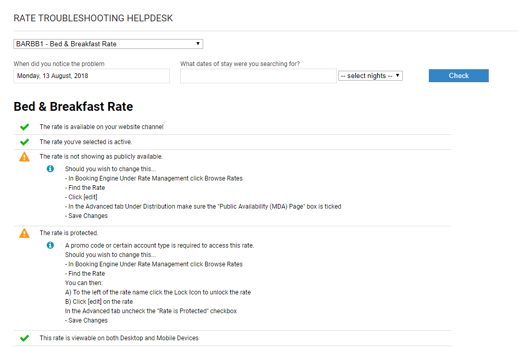The width and height of the screenshot is (519, 347).
Task: Click the Rate Troubleshooting Helpdesk heading
Action: click(93, 18)
